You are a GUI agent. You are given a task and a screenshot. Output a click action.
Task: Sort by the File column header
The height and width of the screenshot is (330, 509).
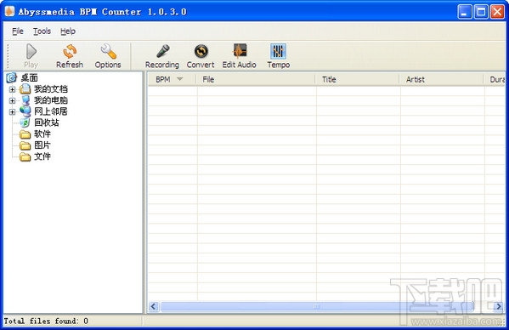click(x=256, y=80)
